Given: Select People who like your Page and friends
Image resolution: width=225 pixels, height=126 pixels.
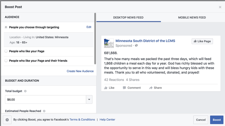Looking at the screenshot, I should click(6, 61).
